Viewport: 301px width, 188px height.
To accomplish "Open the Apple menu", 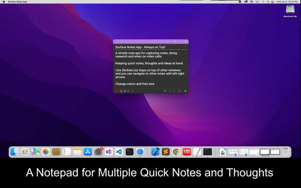I will click(4, 2).
